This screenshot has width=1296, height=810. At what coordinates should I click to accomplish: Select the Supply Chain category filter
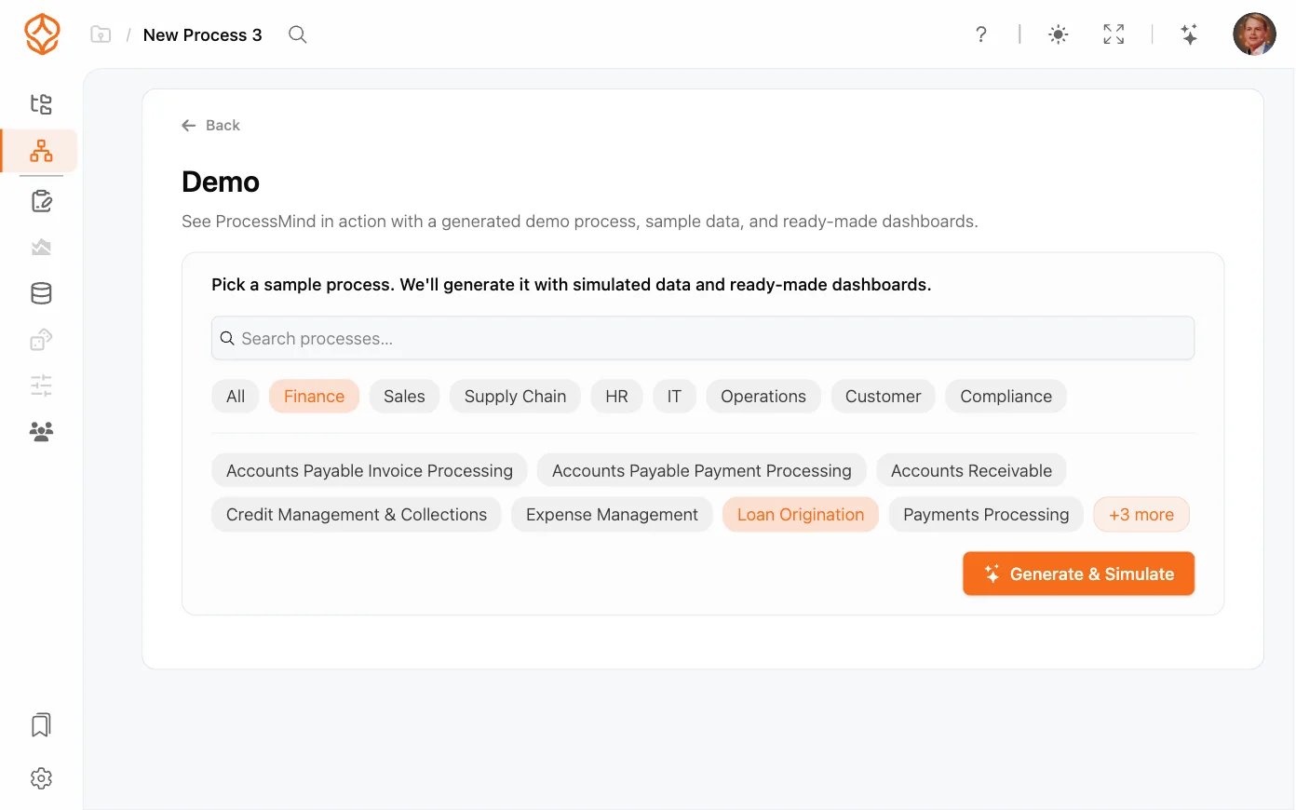click(515, 397)
